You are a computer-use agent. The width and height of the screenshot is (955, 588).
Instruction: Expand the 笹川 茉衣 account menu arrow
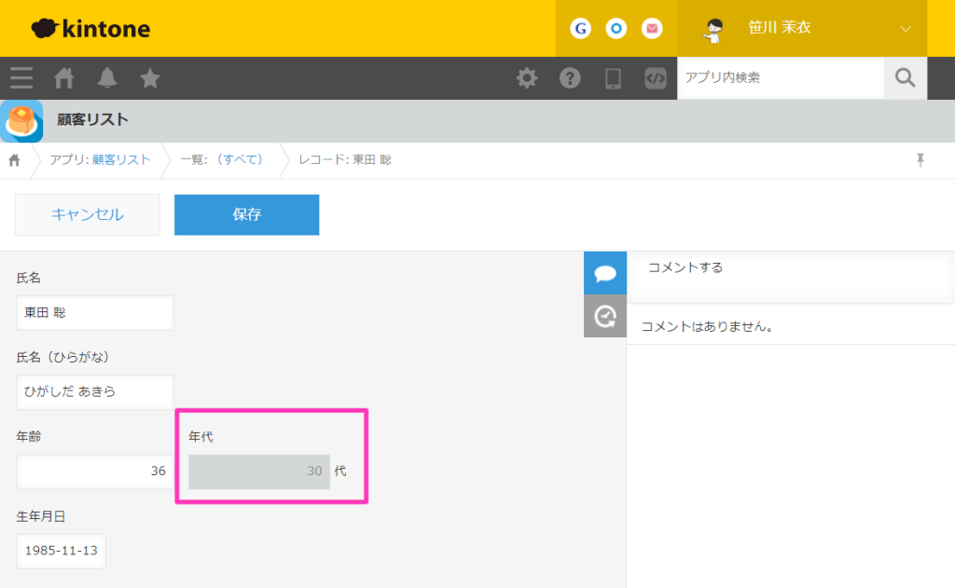coord(906,29)
